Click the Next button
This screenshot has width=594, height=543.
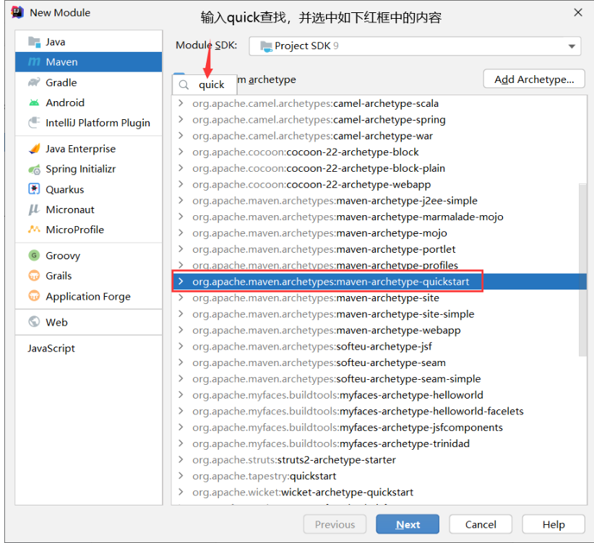pos(408,524)
